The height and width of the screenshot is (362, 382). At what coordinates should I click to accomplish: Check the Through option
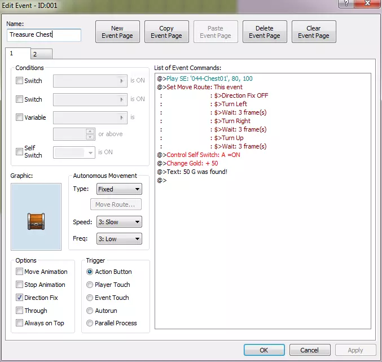point(19,310)
